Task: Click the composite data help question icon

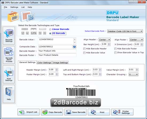Action: coord(75,47)
